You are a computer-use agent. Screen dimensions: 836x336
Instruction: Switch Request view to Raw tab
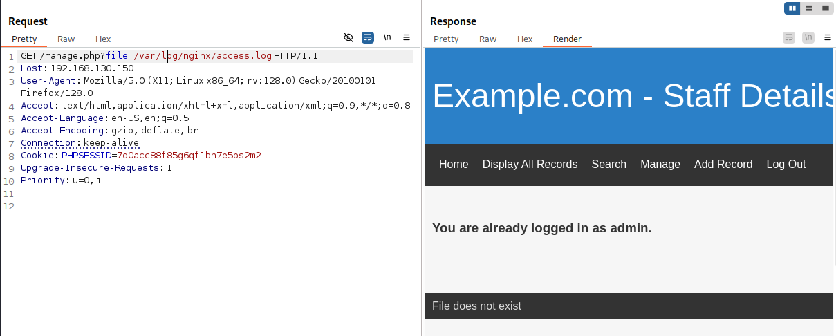click(x=66, y=39)
